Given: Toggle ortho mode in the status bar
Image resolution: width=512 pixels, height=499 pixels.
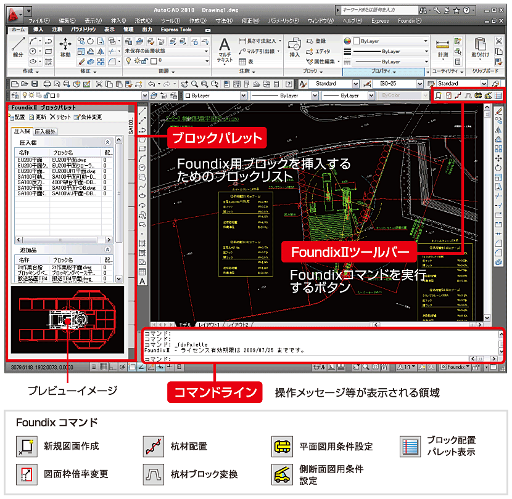Looking at the screenshot, I should click(113, 367).
